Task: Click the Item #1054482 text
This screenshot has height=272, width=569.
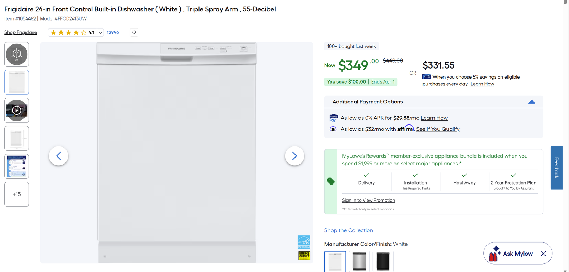Action: coord(20,18)
